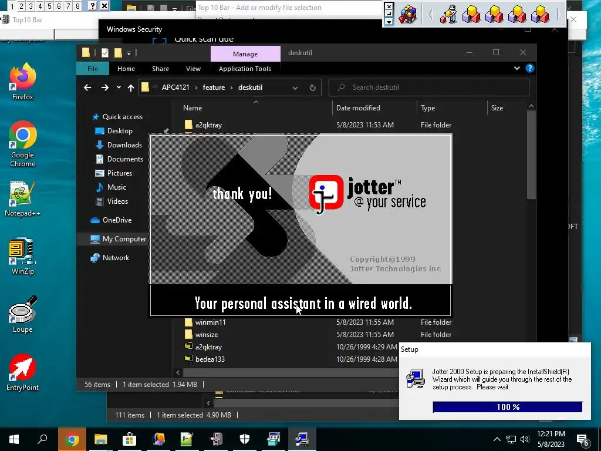
Task: Open the Home ribbon tab
Action: pyautogui.click(x=126, y=69)
